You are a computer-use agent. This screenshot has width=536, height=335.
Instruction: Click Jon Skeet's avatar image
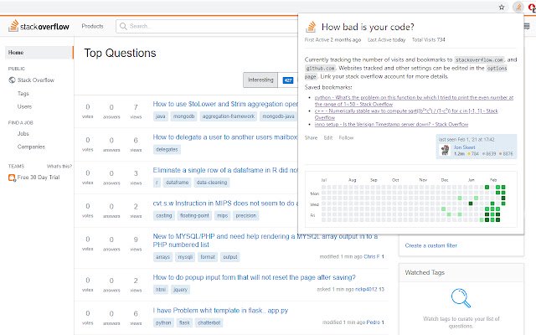[x=445, y=150]
